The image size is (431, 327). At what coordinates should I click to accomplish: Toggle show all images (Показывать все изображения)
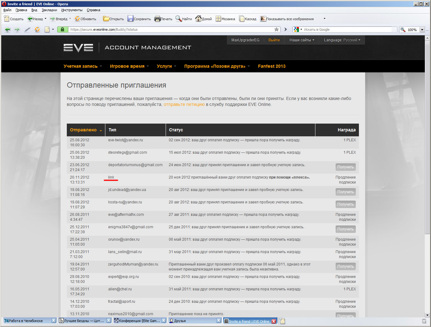pyautogui.click(x=263, y=19)
